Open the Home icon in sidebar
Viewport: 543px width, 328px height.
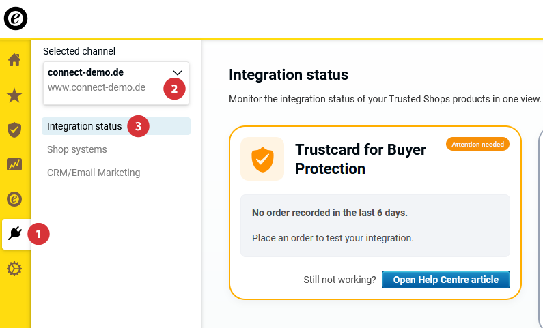coord(14,60)
